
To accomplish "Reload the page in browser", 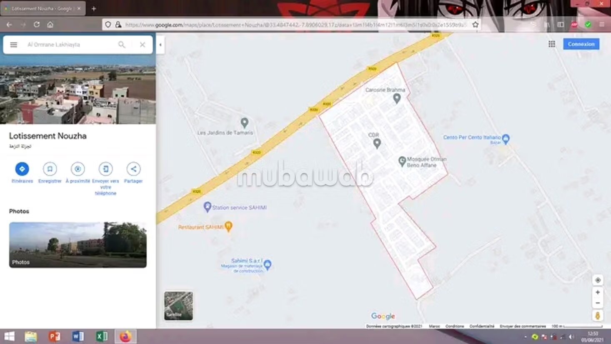I will click(x=37, y=25).
